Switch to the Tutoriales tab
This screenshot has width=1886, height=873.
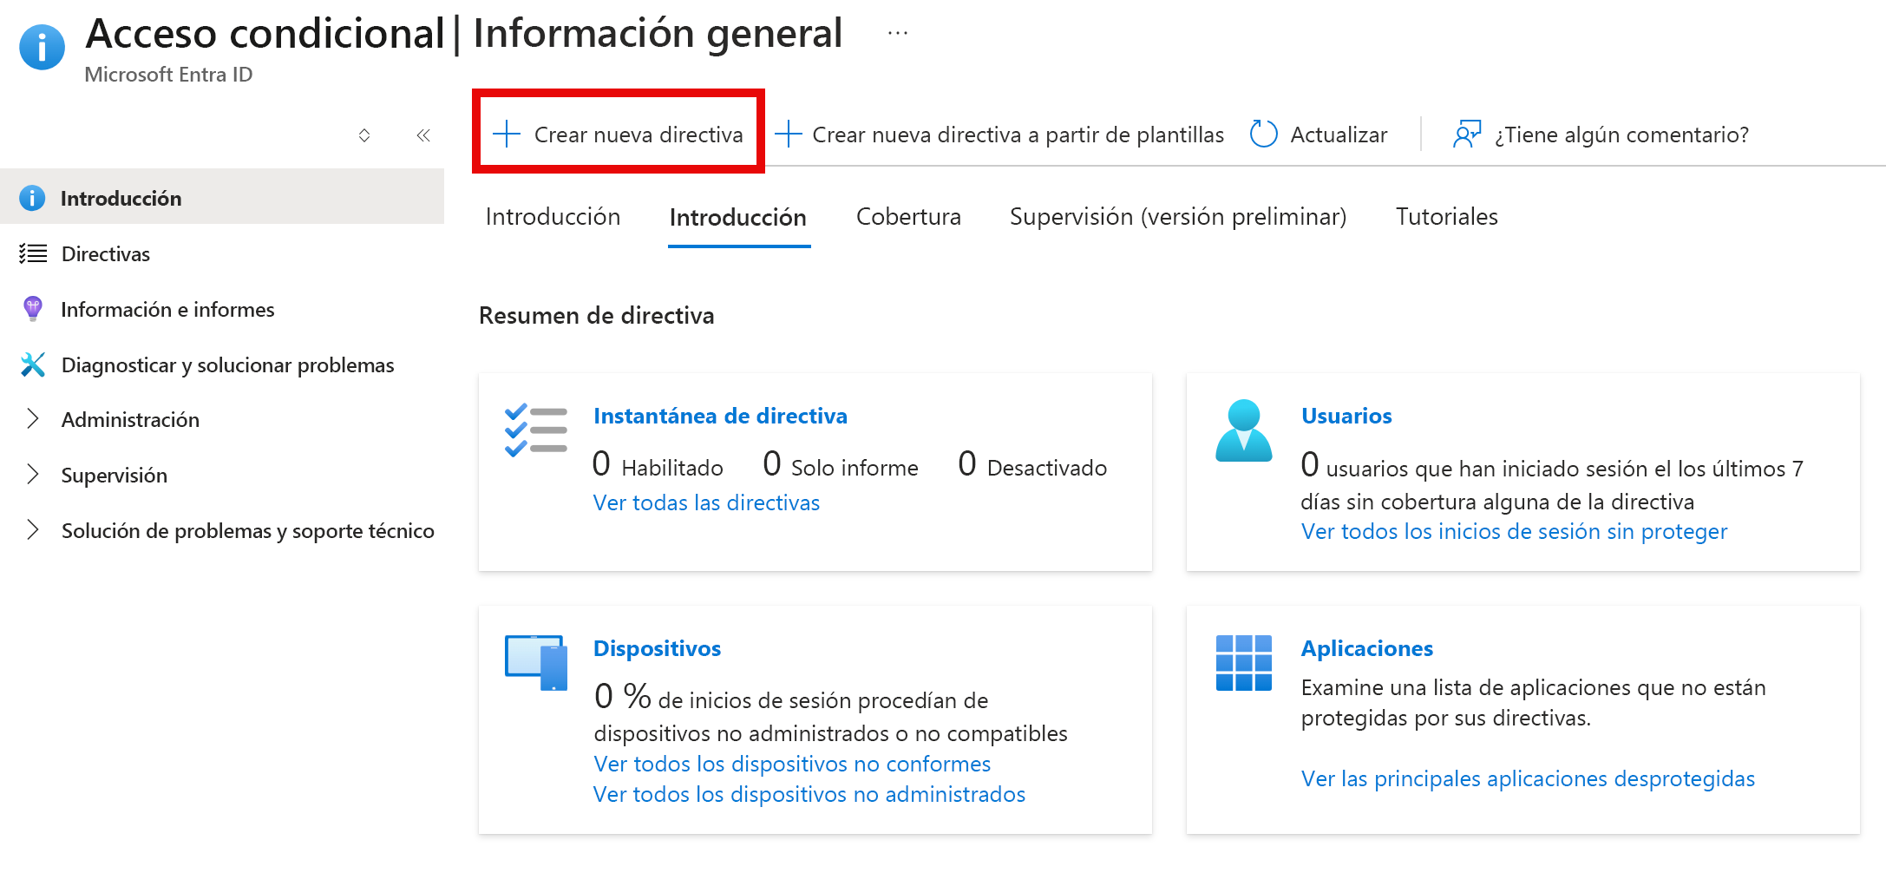click(x=1447, y=217)
